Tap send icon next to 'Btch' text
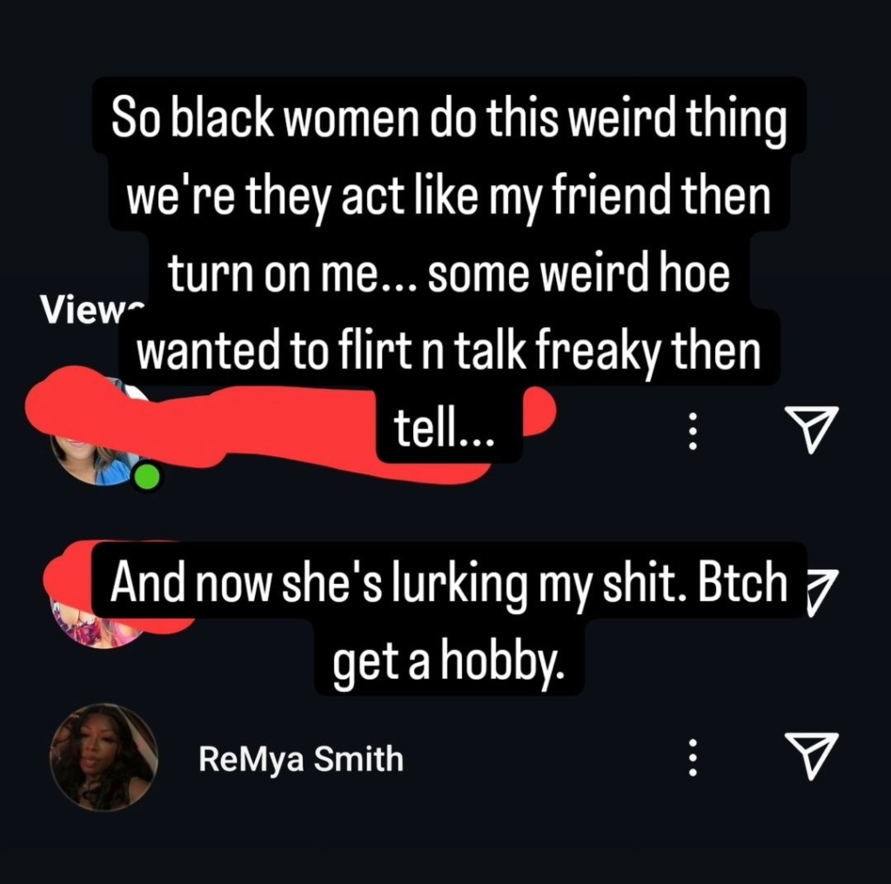891x884 pixels. click(821, 593)
